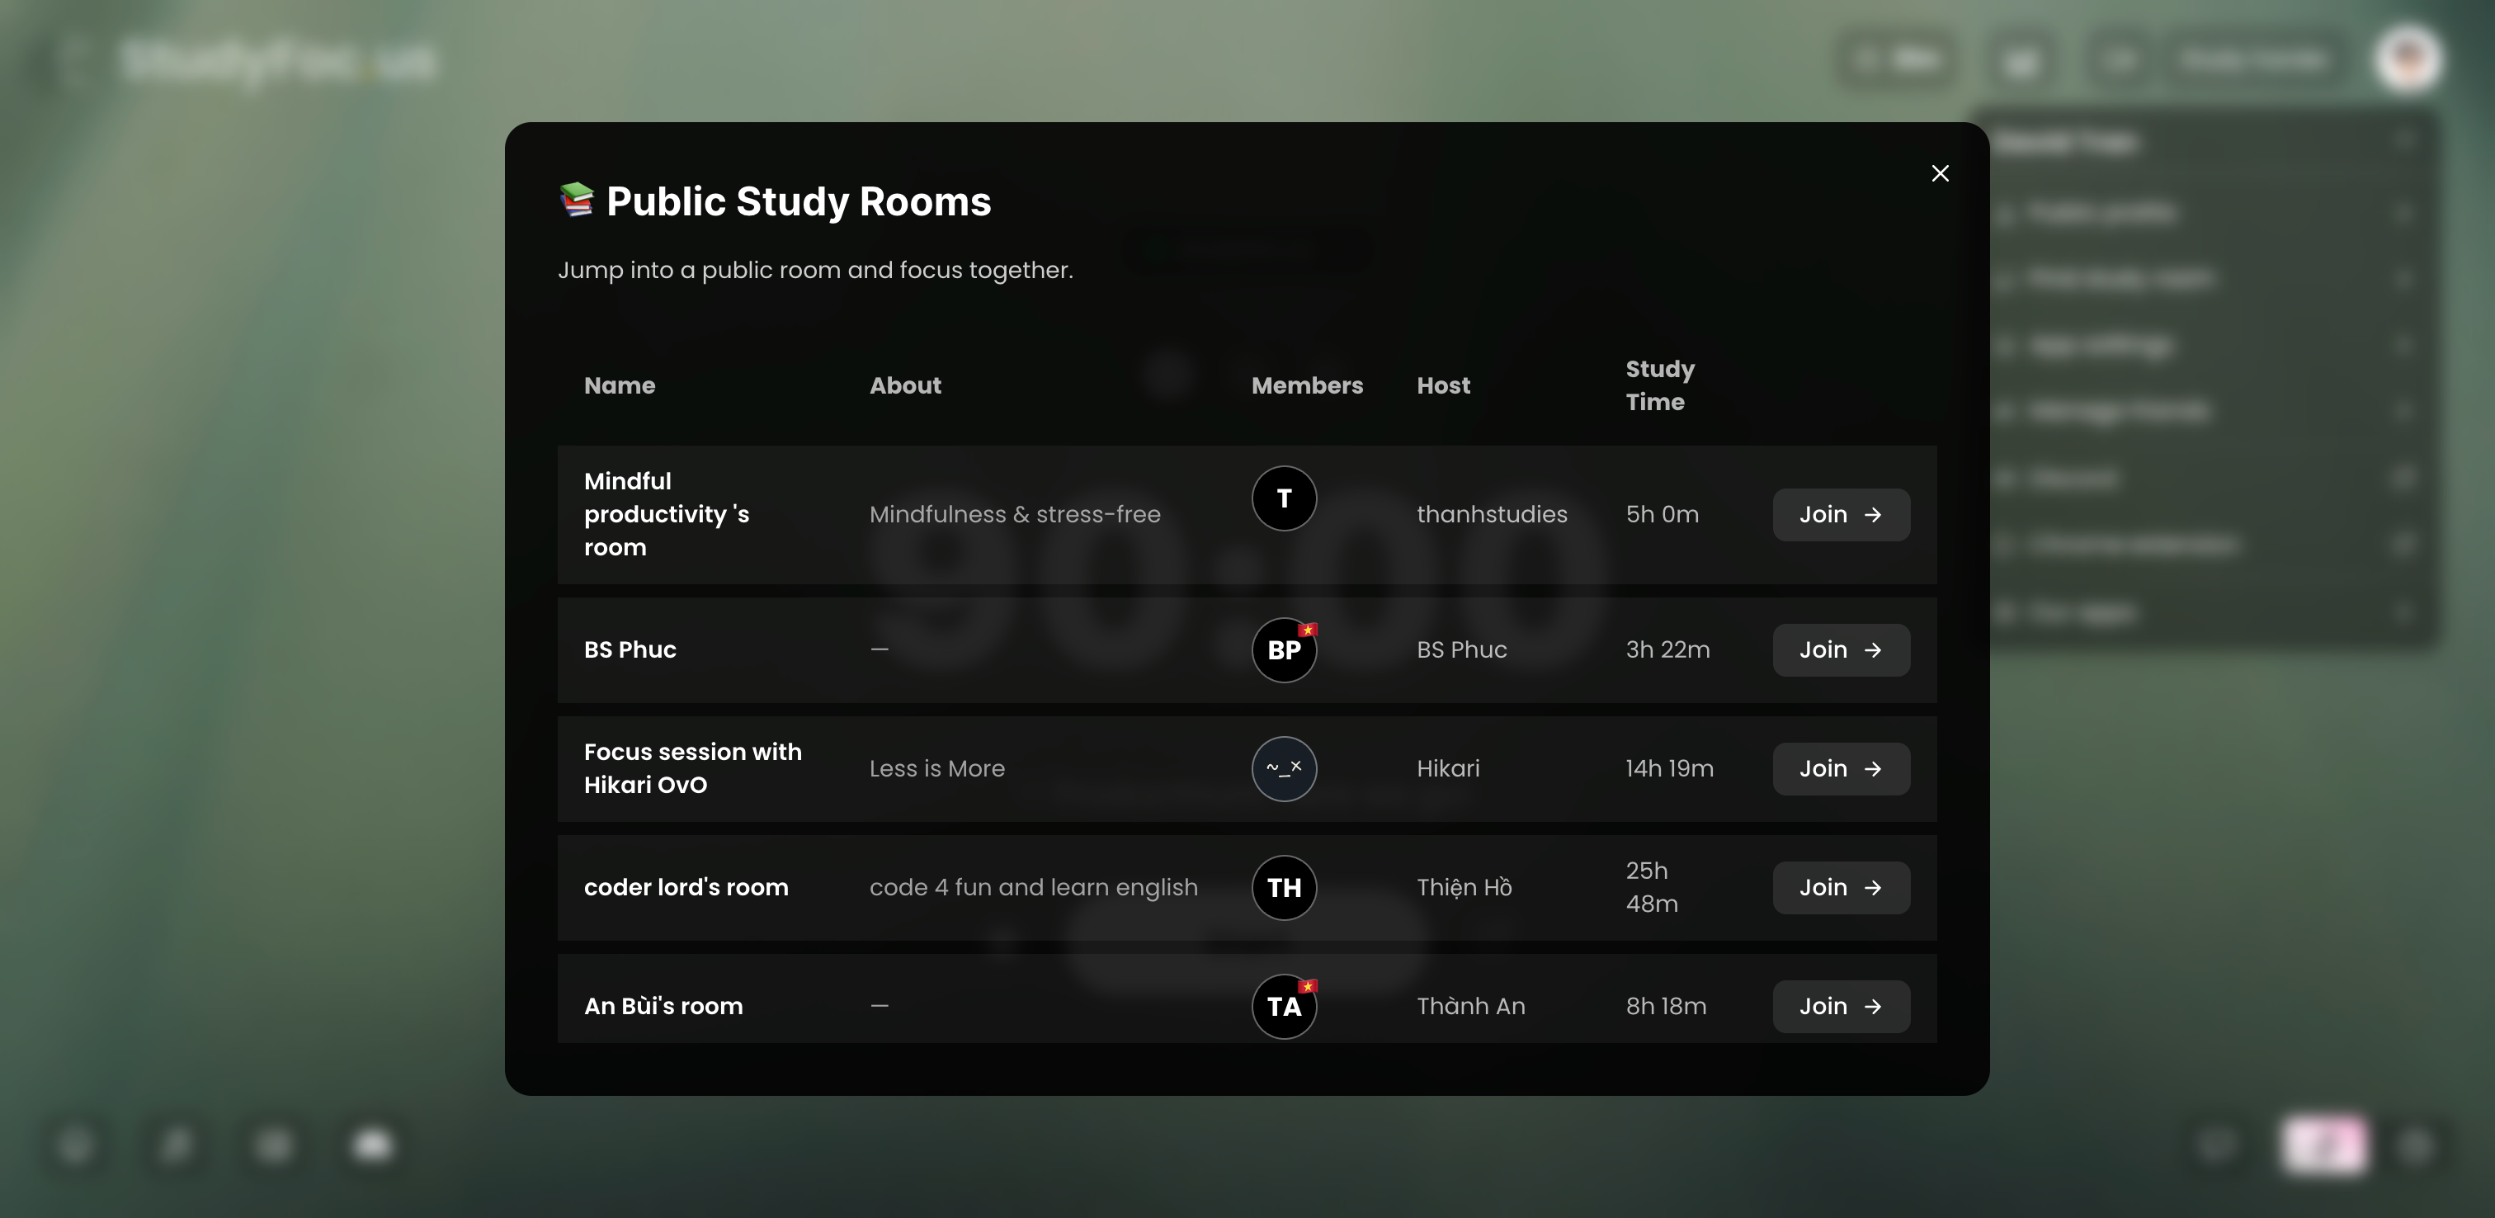The image size is (2495, 1218).
Task: Join coder lord's room
Action: pyautogui.click(x=1840, y=888)
